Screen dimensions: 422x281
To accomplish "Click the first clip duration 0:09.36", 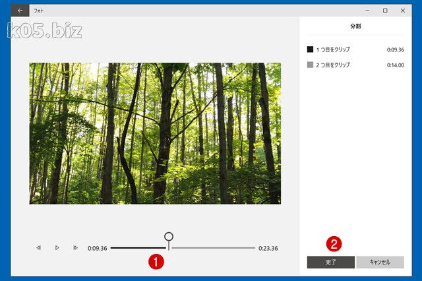I will (396, 49).
